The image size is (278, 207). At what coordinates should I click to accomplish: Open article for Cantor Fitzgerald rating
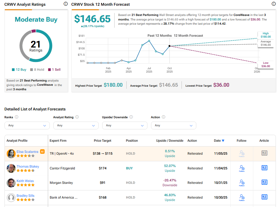point(264,168)
